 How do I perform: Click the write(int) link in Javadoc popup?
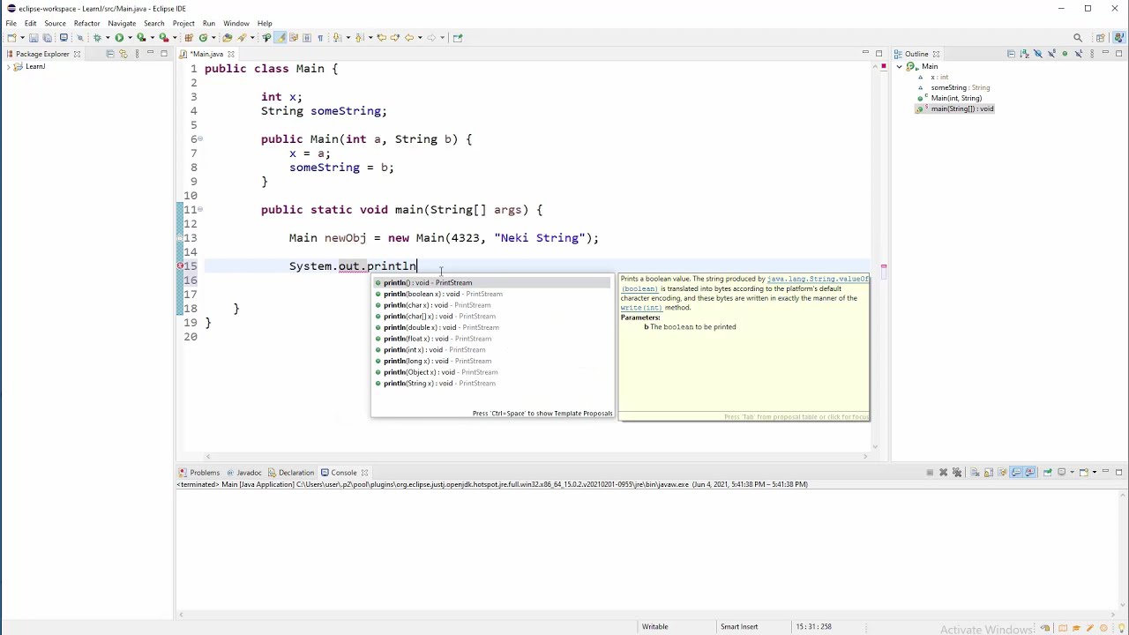tap(640, 308)
